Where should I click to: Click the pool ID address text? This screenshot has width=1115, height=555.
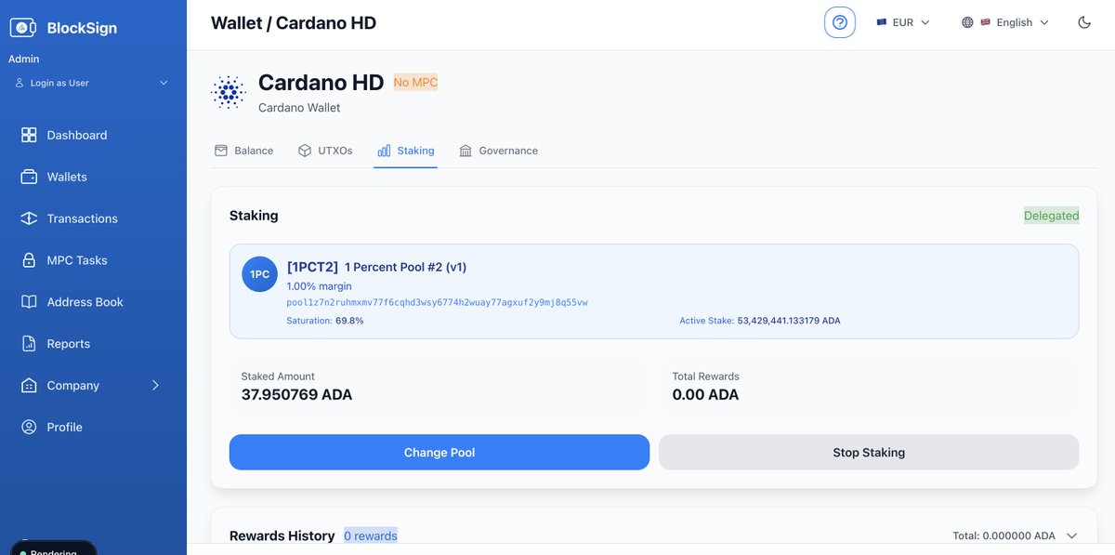pyautogui.click(x=437, y=302)
